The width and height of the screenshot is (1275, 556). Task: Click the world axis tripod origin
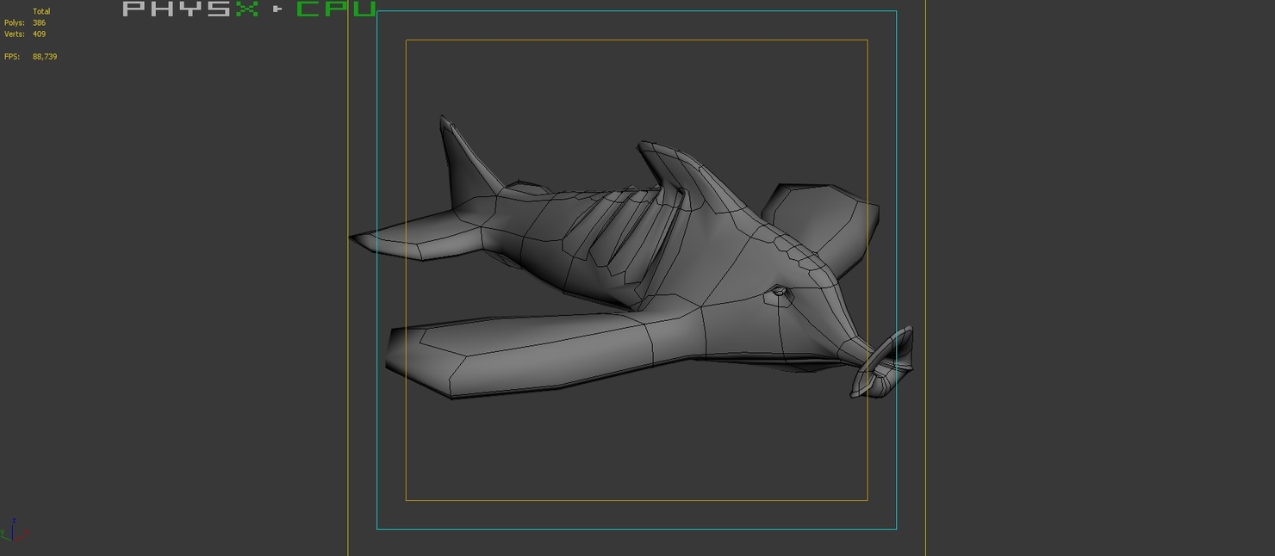click(13, 540)
